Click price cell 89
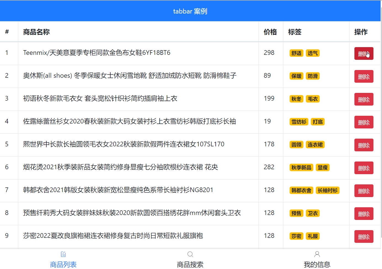Image resolution: width=382 pixels, height=269 pixels. (x=267, y=76)
